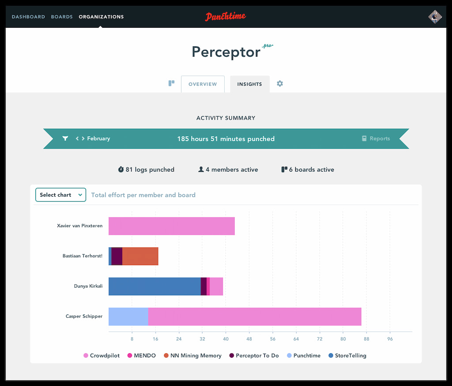The image size is (452, 386).
Task: Open the Select chart dropdown
Action: pyautogui.click(x=60, y=195)
